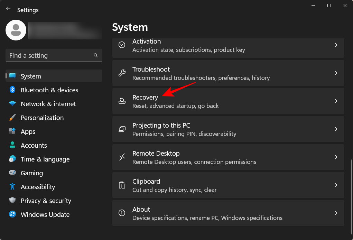353x240 pixels.
Task: Click the Troubleshoot wrench icon
Action: (122, 73)
